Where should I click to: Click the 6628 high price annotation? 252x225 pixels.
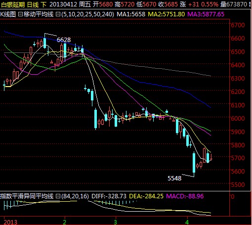click(x=64, y=40)
